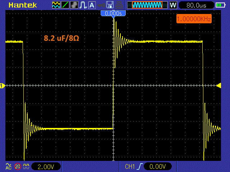
Task: Click the '8.2 uF/8Ω' annotation text
Action: [61, 38]
